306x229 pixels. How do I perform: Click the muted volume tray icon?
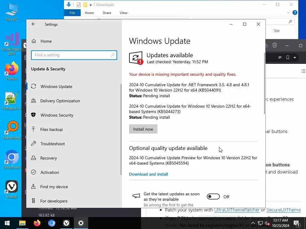pyautogui.click(x=267, y=223)
